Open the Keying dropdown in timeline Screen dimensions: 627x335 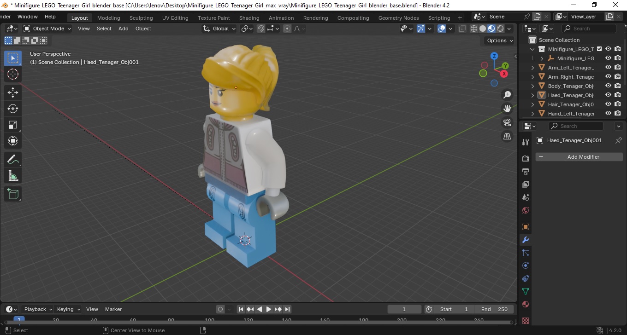point(68,309)
